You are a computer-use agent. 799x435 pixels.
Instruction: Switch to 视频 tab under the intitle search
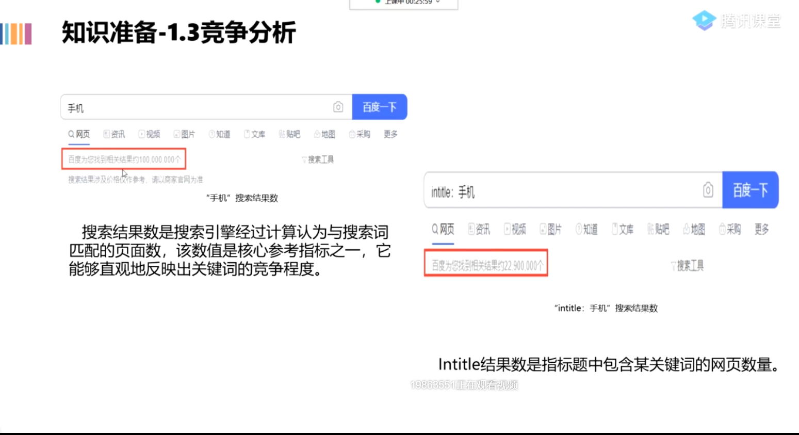[x=515, y=229]
